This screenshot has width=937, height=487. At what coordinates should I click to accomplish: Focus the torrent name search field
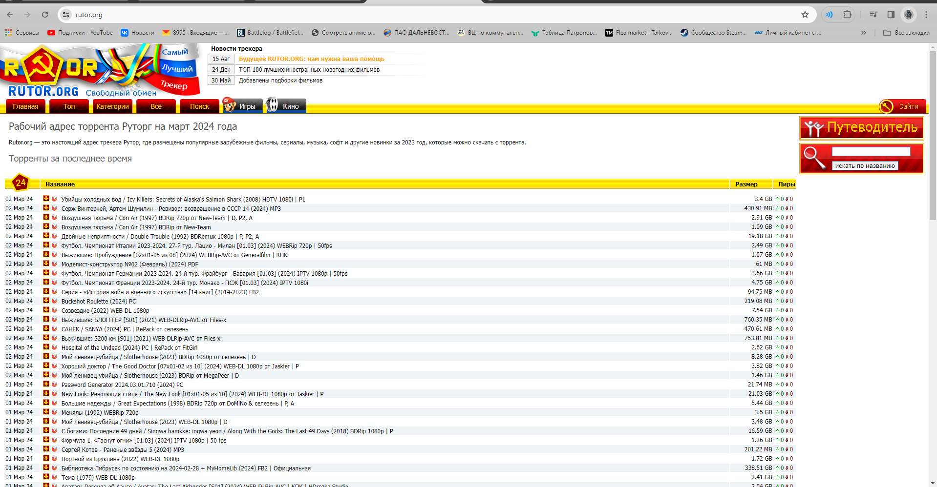click(871, 152)
